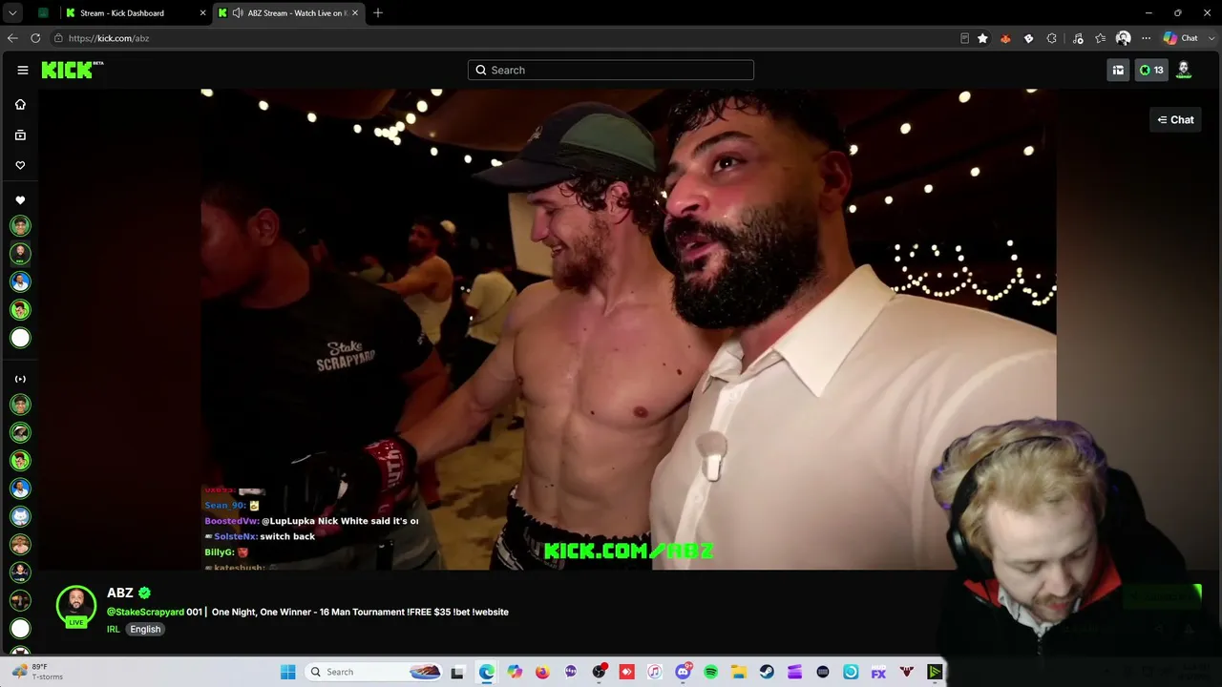Image resolution: width=1222 pixels, height=687 pixels.
Task: Click the Kick search field
Action: 611,70
